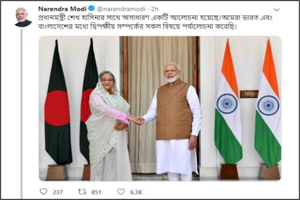Click the 851 retweets count
300x200 pixels.
click(x=96, y=192)
